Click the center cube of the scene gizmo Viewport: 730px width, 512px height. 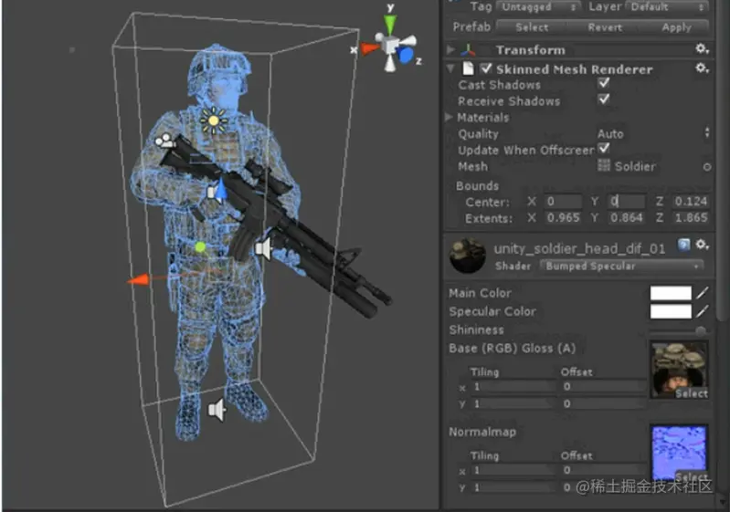390,46
